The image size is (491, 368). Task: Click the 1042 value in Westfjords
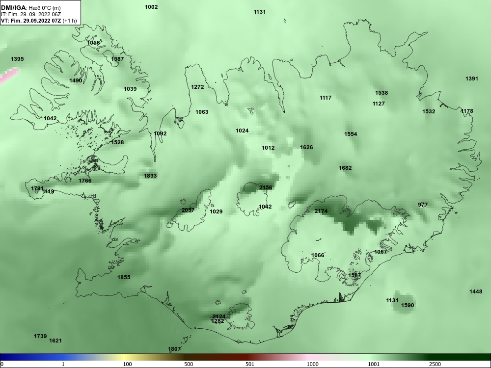pos(50,118)
